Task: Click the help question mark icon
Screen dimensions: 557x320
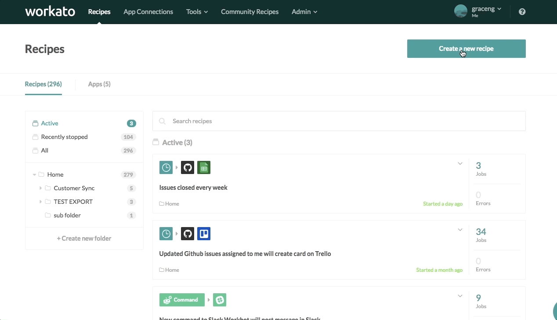Action: tap(522, 12)
